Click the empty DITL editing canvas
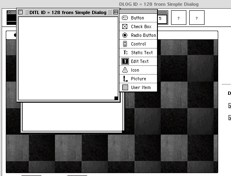 (x=68, y=58)
